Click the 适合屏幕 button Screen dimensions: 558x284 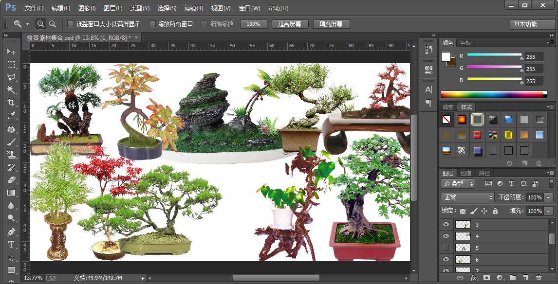point(289,24)
